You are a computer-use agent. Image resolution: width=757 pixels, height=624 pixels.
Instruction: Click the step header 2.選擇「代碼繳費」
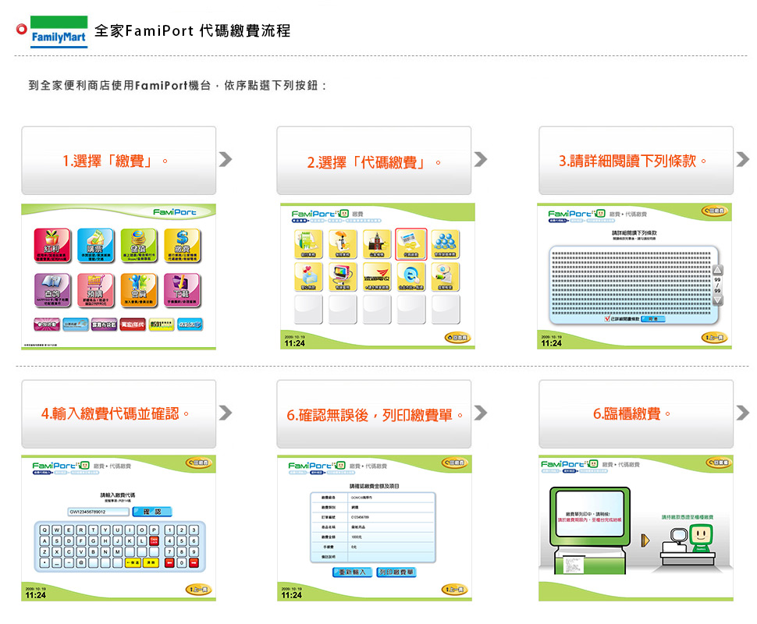[374, 161]
